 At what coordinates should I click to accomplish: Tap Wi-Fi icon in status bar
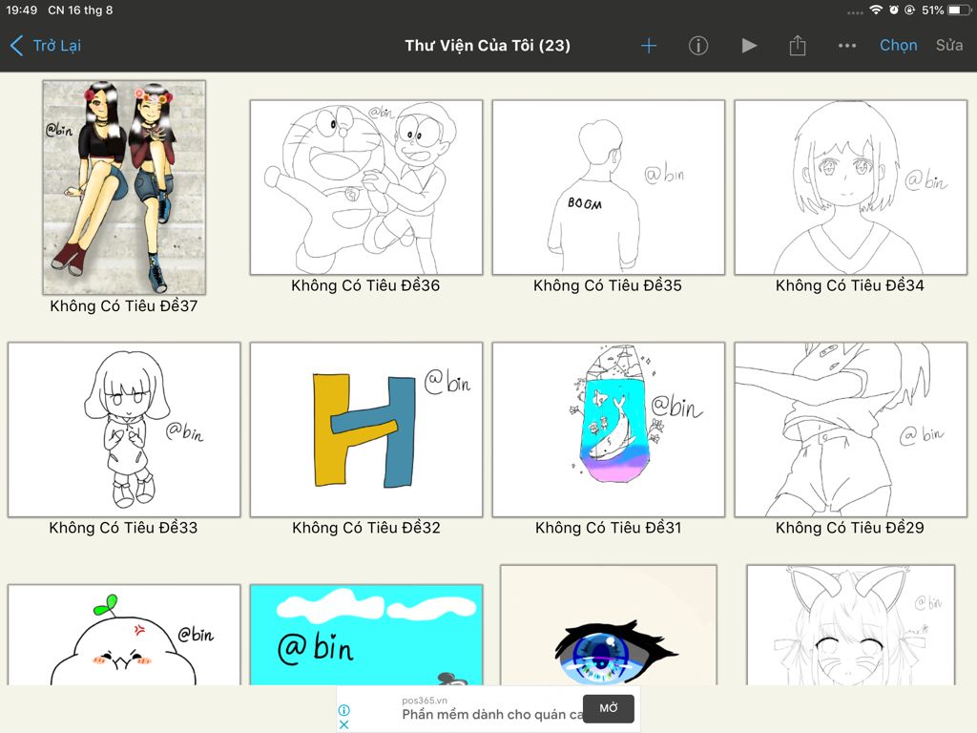click(876, 10)
